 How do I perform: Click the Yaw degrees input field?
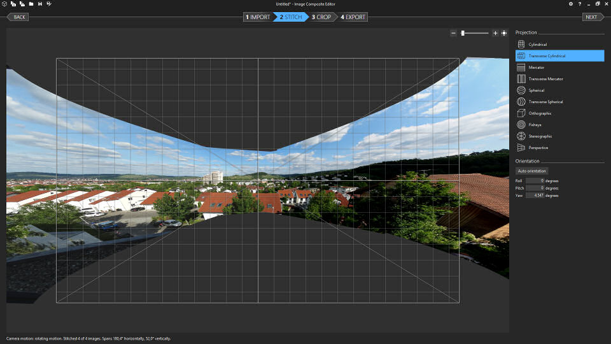[535, 196]
